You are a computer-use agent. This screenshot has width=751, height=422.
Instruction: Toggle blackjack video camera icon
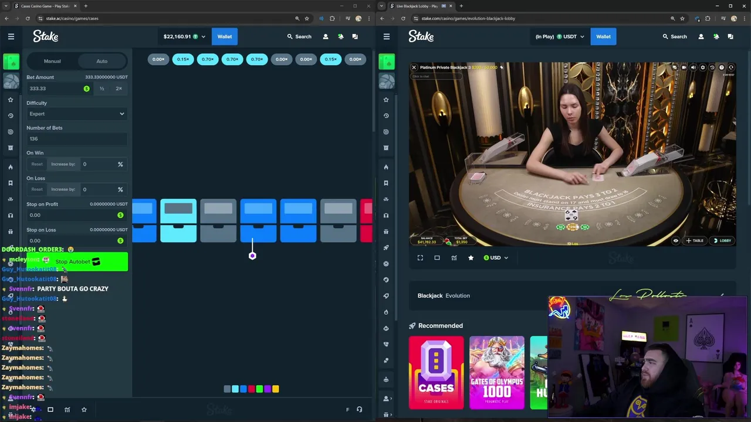click(x=684, y=67)
